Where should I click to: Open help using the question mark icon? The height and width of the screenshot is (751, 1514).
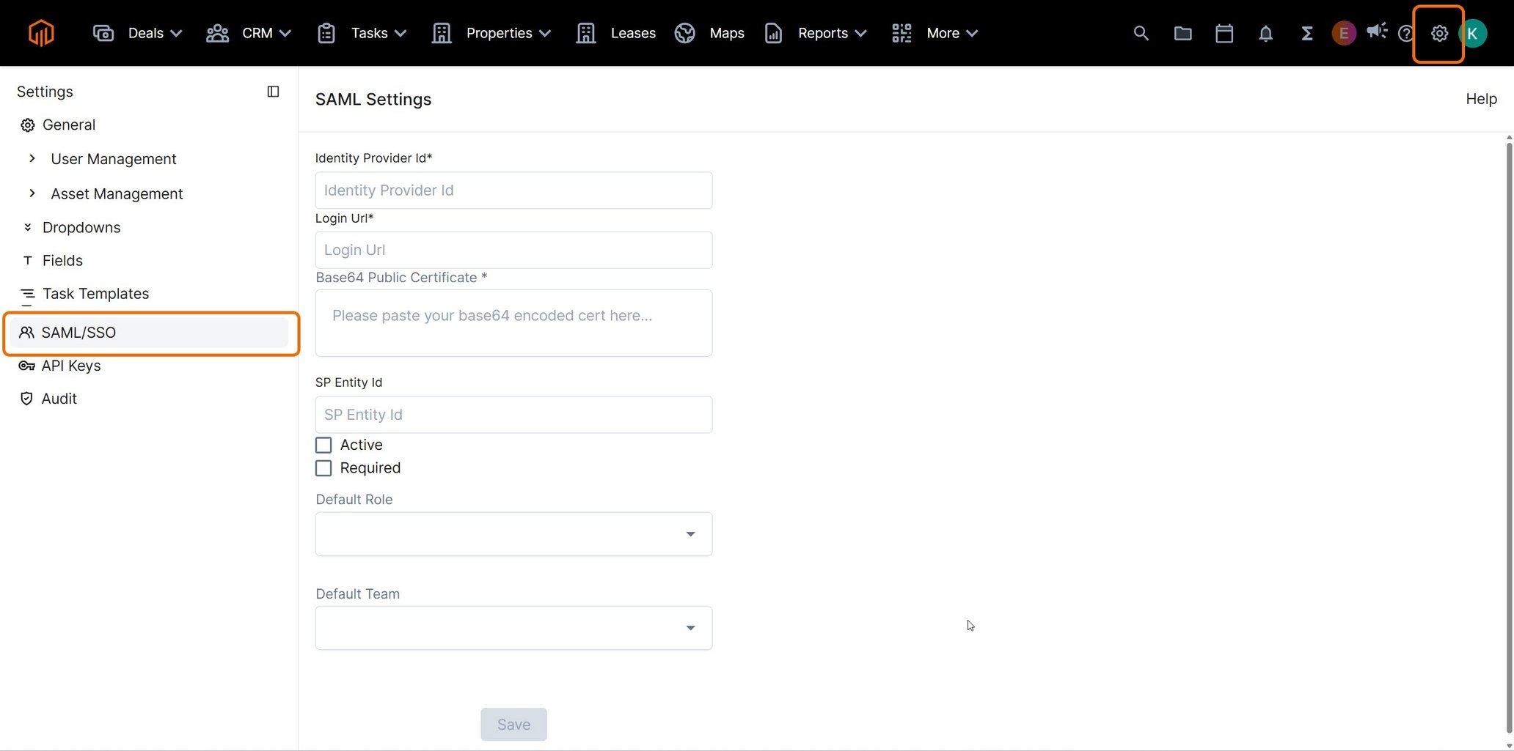[x=1405, y=33]
